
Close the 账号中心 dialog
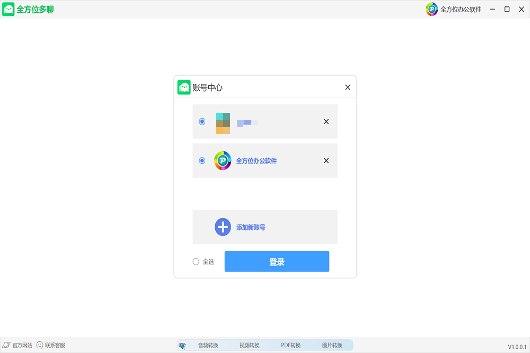click(x=348, y=87)
